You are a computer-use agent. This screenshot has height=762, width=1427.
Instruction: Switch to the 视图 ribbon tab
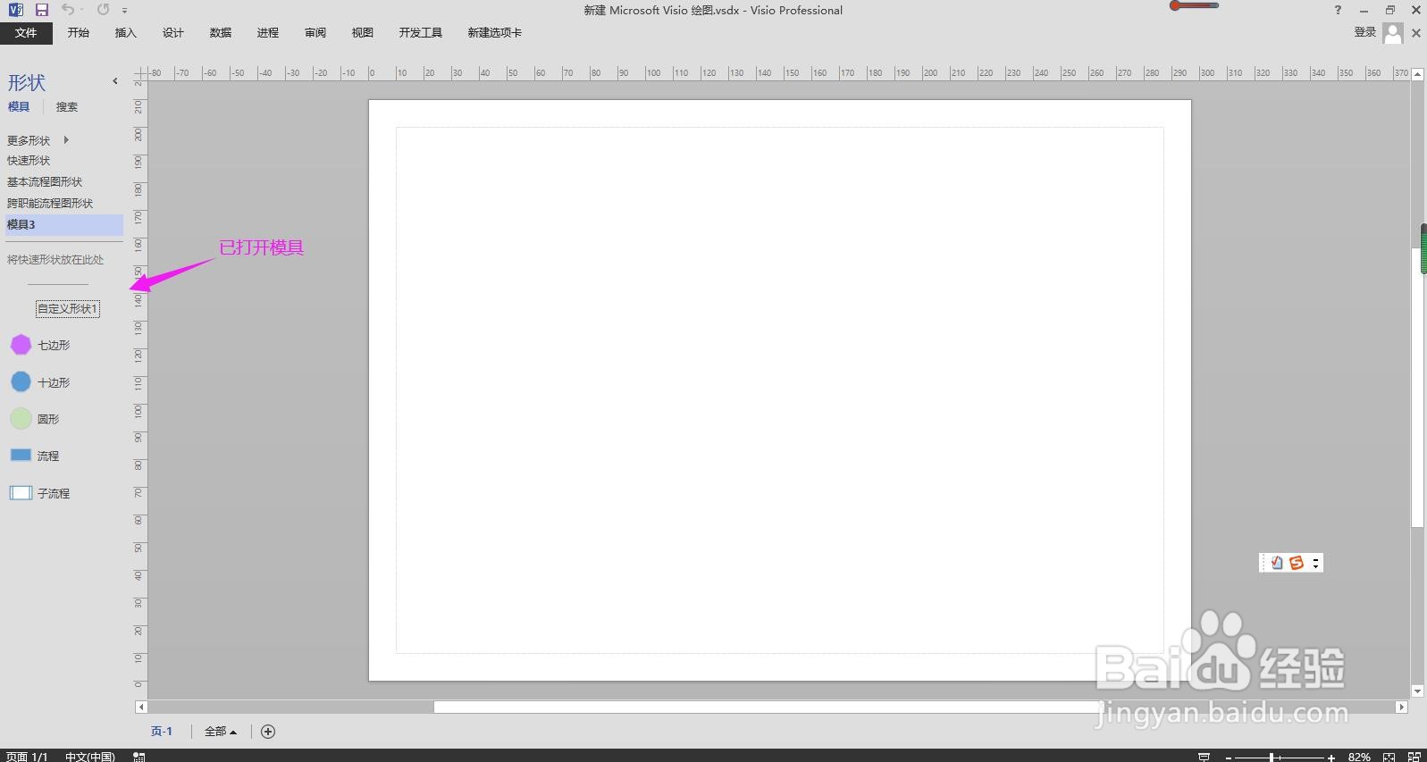pos(363,33)
